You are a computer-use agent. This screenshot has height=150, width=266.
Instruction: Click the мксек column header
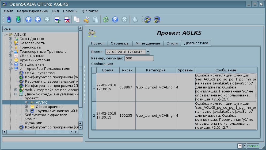pos(127,70)
